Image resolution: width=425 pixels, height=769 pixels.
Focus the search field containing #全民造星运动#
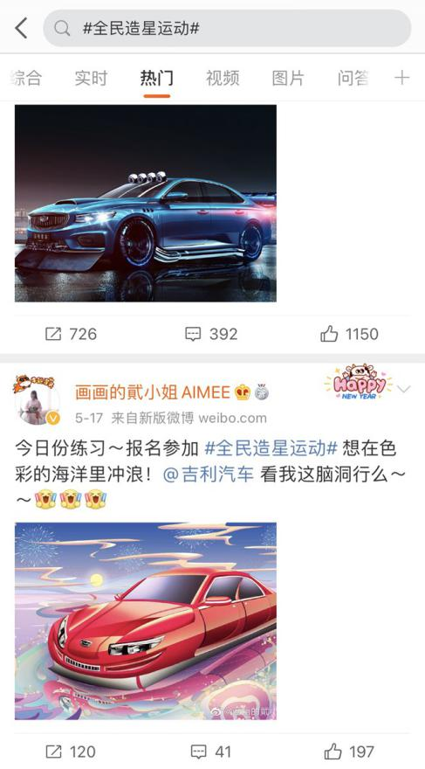click(x=227, y=29)
